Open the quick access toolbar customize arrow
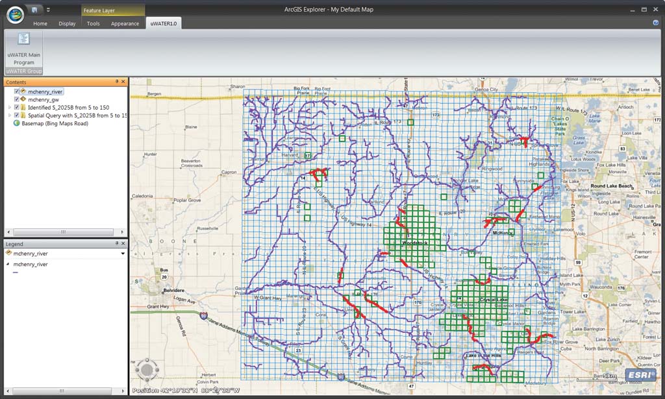This screenshot has width=665, height=399. pyautogui.click(x=48, y=10)
